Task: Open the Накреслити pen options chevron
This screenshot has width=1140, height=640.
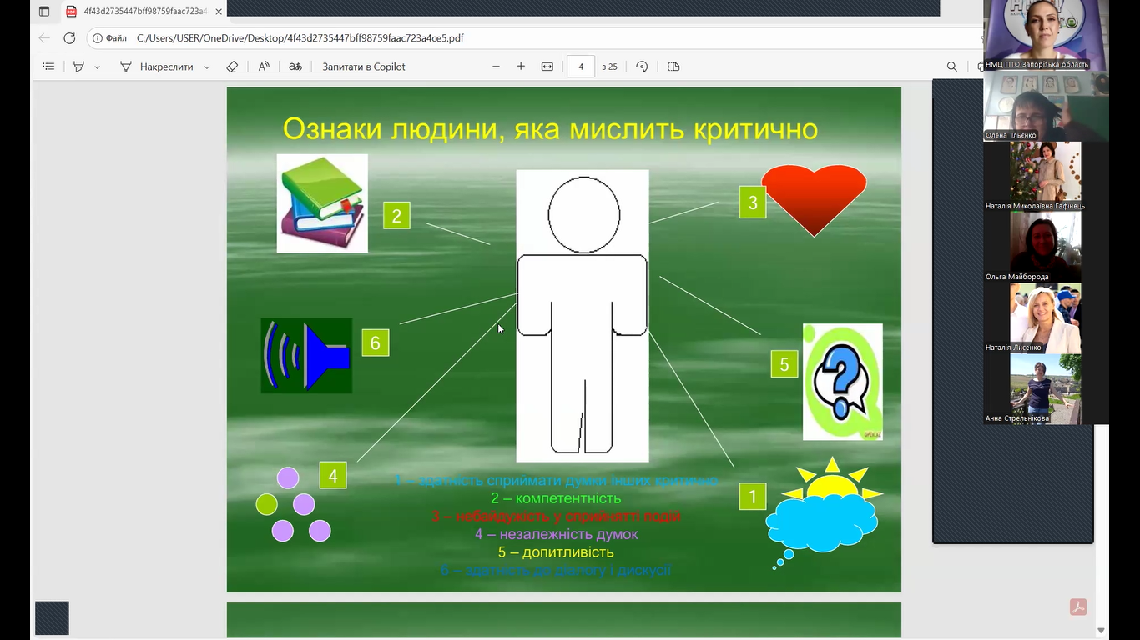Action: [x=207, y=67]
